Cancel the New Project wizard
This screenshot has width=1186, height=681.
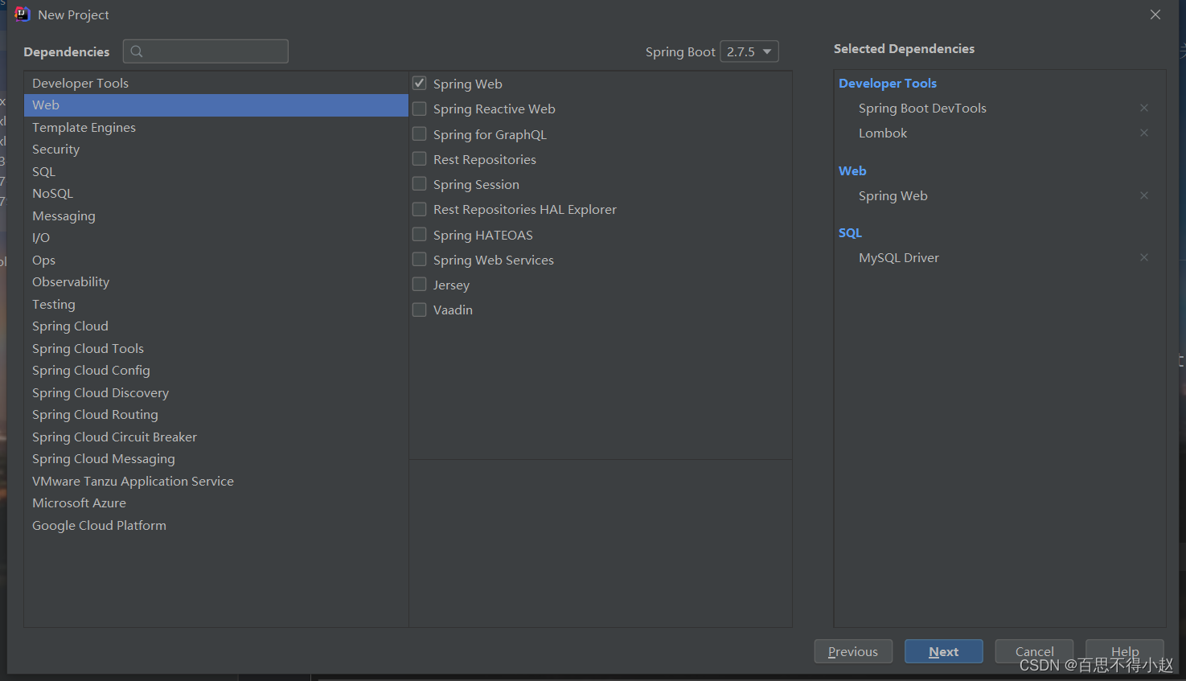click(x=1034, y=651)
